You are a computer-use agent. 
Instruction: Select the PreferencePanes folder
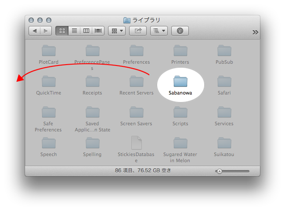93,51
